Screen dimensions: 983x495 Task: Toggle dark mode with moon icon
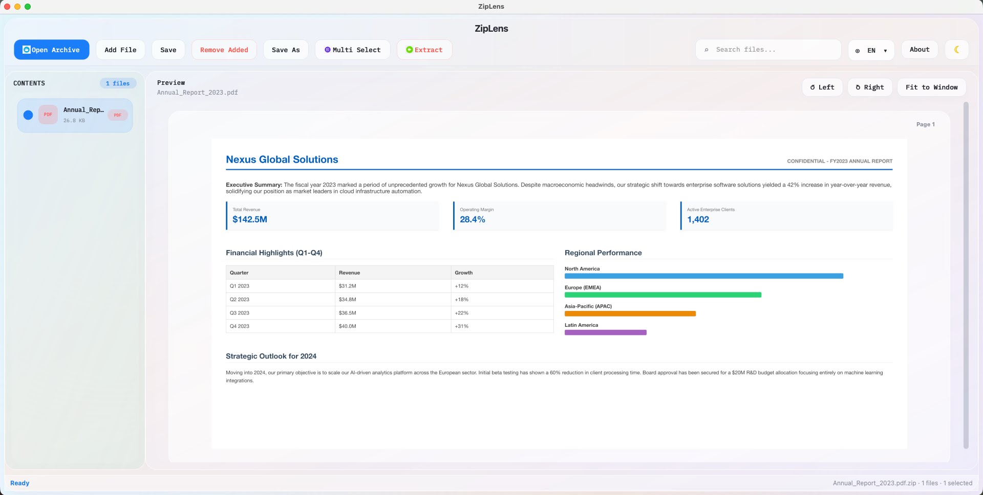[956, 50]
